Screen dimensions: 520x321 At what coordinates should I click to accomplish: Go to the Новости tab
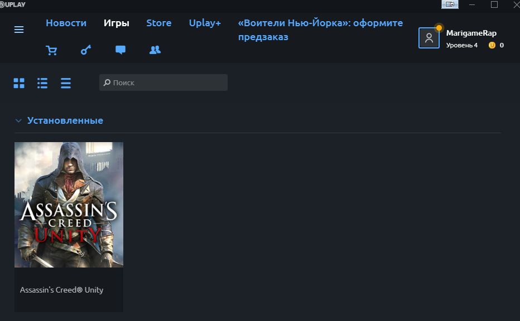tap(66, 23)
